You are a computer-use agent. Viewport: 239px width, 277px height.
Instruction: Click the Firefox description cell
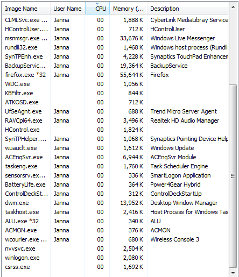coord(159,75)
